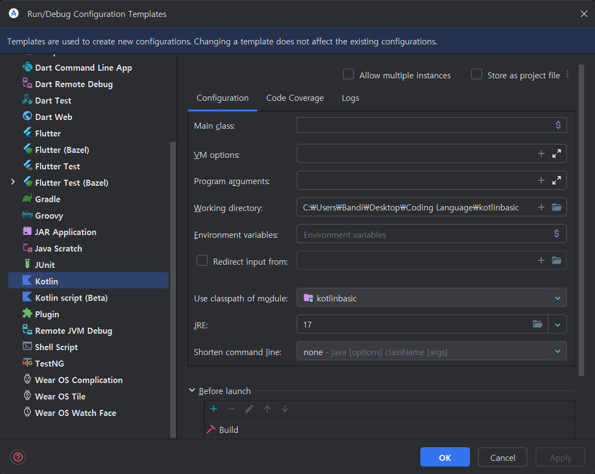Open Environment variables editor icon
This screenshot has width=595, height=474.
pos(557,234)
